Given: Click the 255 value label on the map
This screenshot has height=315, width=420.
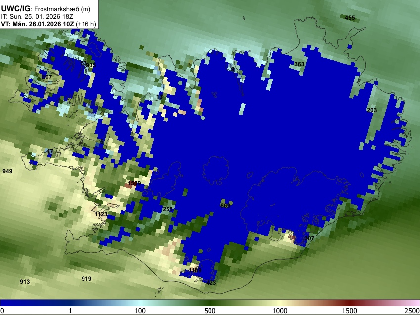Looking at the screenshot, I should (x=168, y=209).
